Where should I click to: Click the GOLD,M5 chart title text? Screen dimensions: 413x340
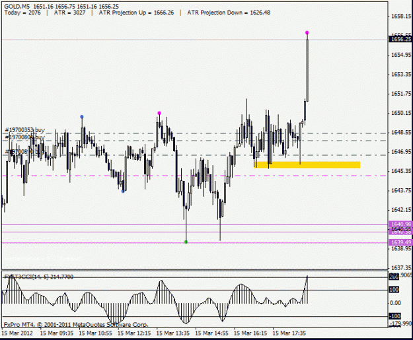tap(61, 7)
